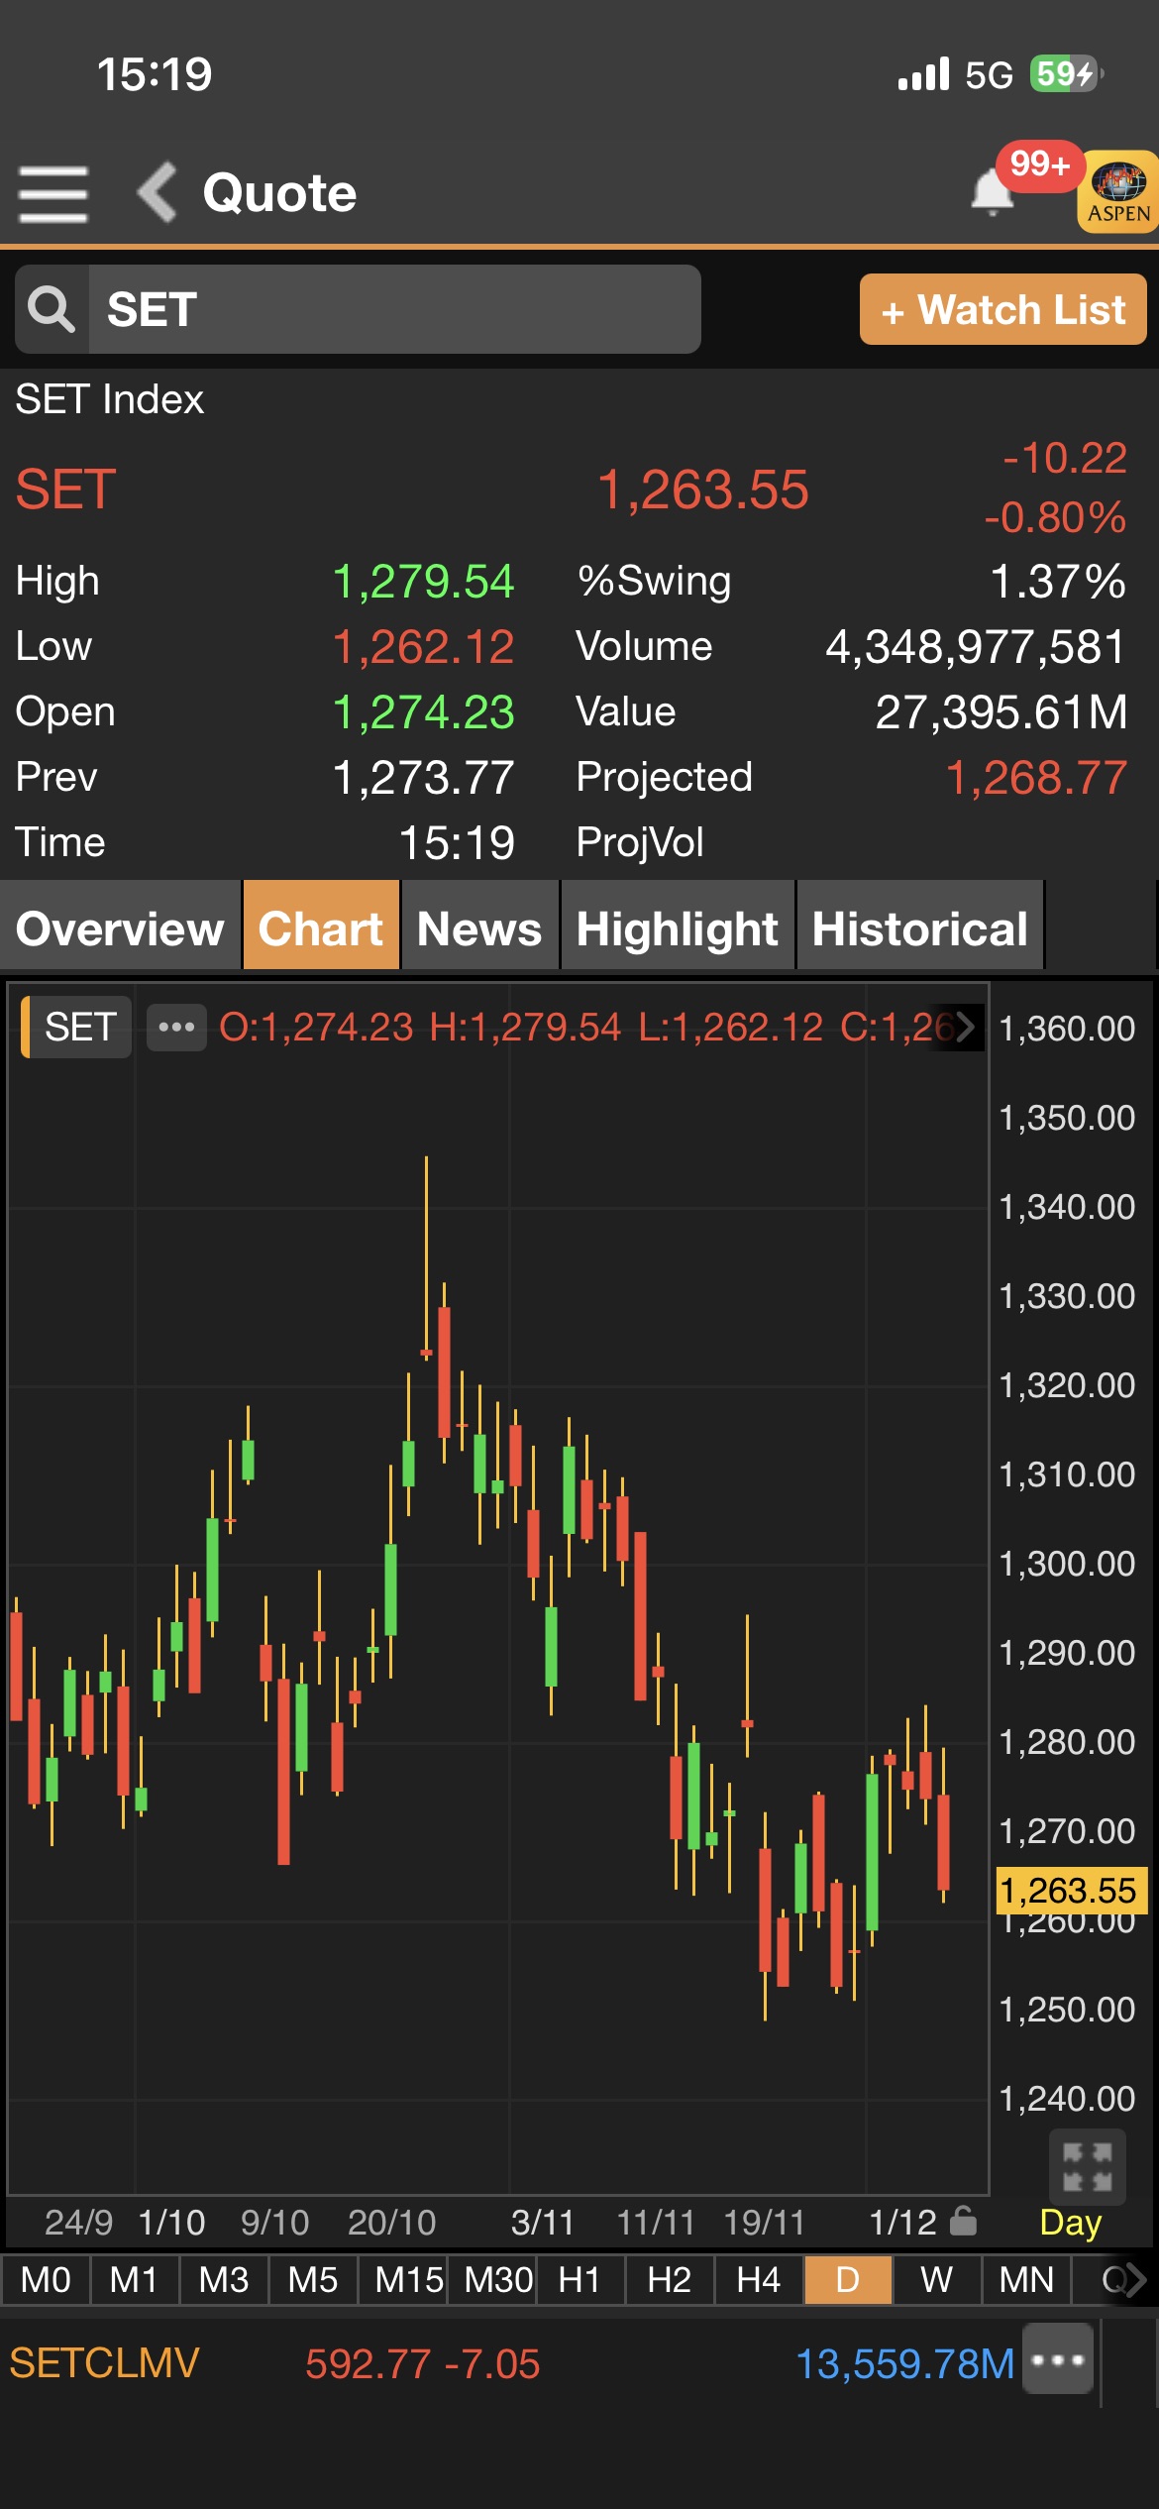Add SET to Watch List
Image resolution: width=1159 pixels, height=2509 pixels.
click(x=1002, y=310)
